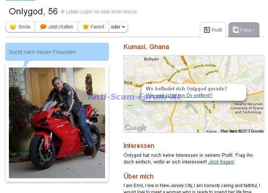Click the Kumasi, Ghana location heading
This screenshot has width=268, height=193.
click(x=146, y=47)
